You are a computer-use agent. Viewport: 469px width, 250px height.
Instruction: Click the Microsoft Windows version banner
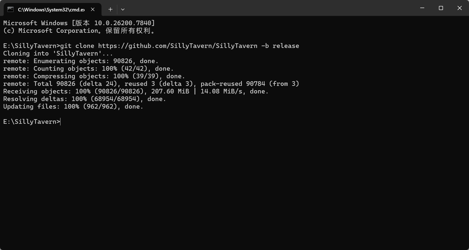(x=79, y=23)
